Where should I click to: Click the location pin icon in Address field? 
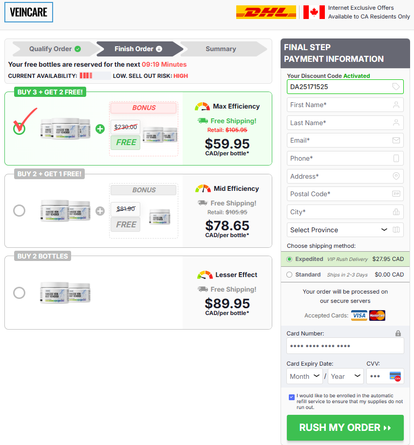click(x=396, y=176)
